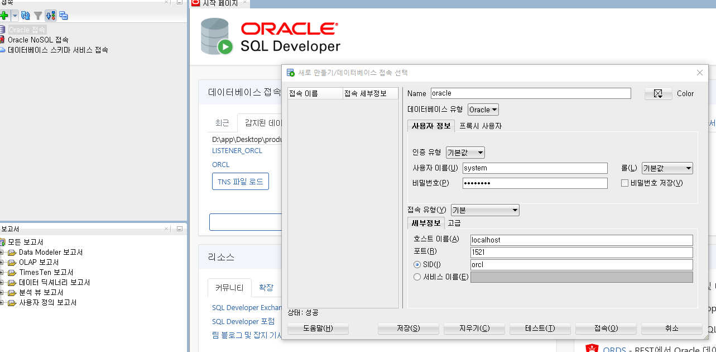This screenshot has width=716, height=352.
Task: Open the 접속 유형 dropdown
Action: (485, 210)
